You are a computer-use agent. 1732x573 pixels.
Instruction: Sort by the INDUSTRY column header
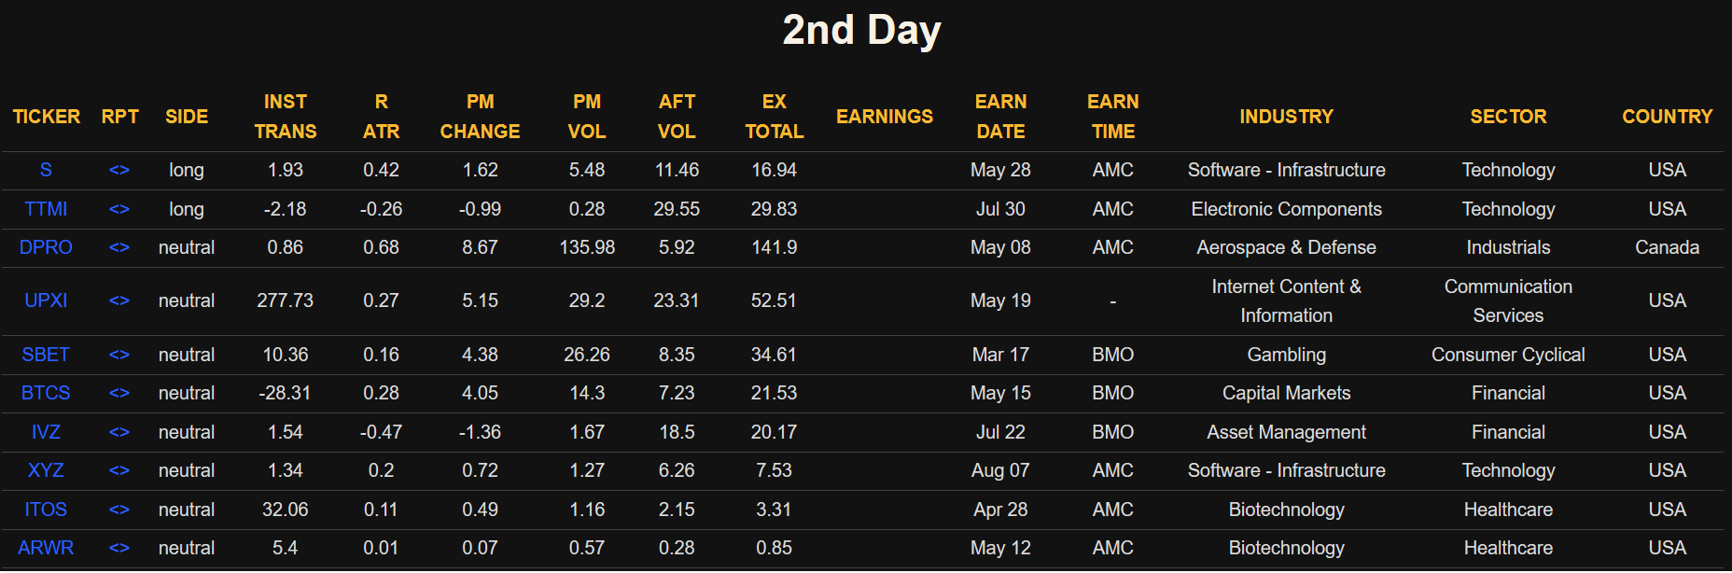click(x=1286, y=117)
